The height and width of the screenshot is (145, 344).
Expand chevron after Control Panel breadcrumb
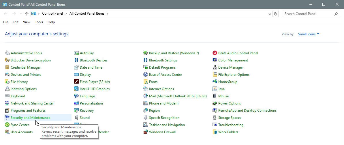click(x=66, y=13)
